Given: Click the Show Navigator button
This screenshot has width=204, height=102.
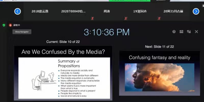Looking at the screenshot, I should 22,32.
